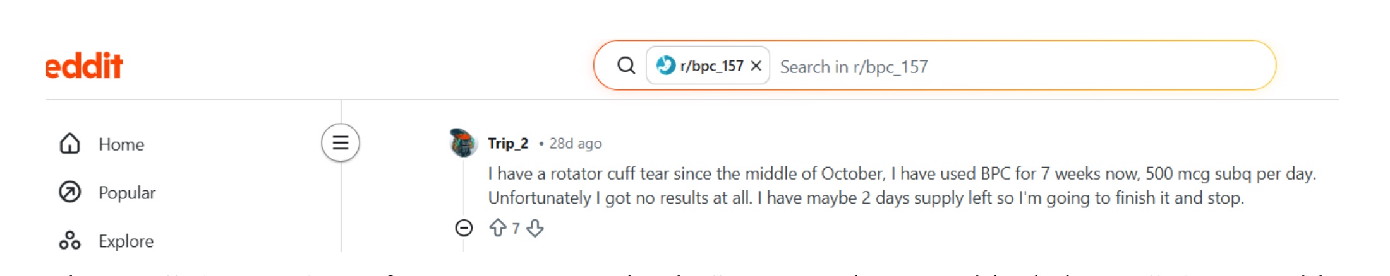Click the Popular arrow icon
The width and height of the screenshot is (1390, 276).
click(x=70, y=192)
